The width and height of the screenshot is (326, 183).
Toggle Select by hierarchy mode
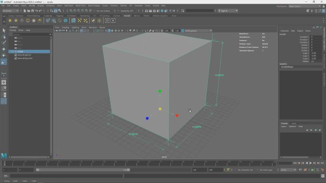52,11
